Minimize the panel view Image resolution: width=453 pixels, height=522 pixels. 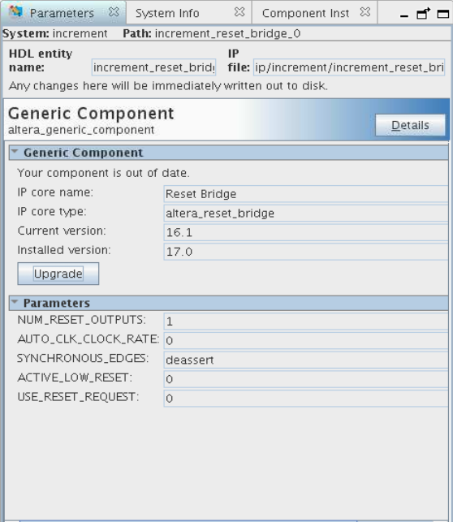(x=404, y=15)
